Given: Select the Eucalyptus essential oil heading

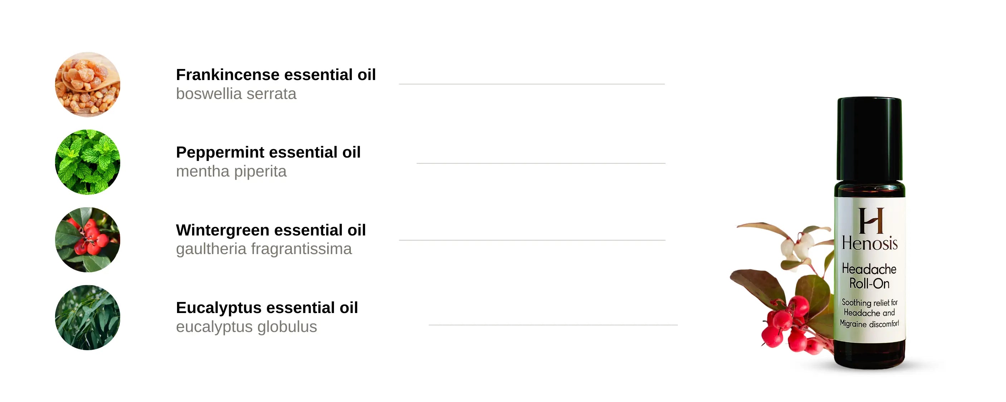Looking at the screenshot, I should click(x=267, y=308).
